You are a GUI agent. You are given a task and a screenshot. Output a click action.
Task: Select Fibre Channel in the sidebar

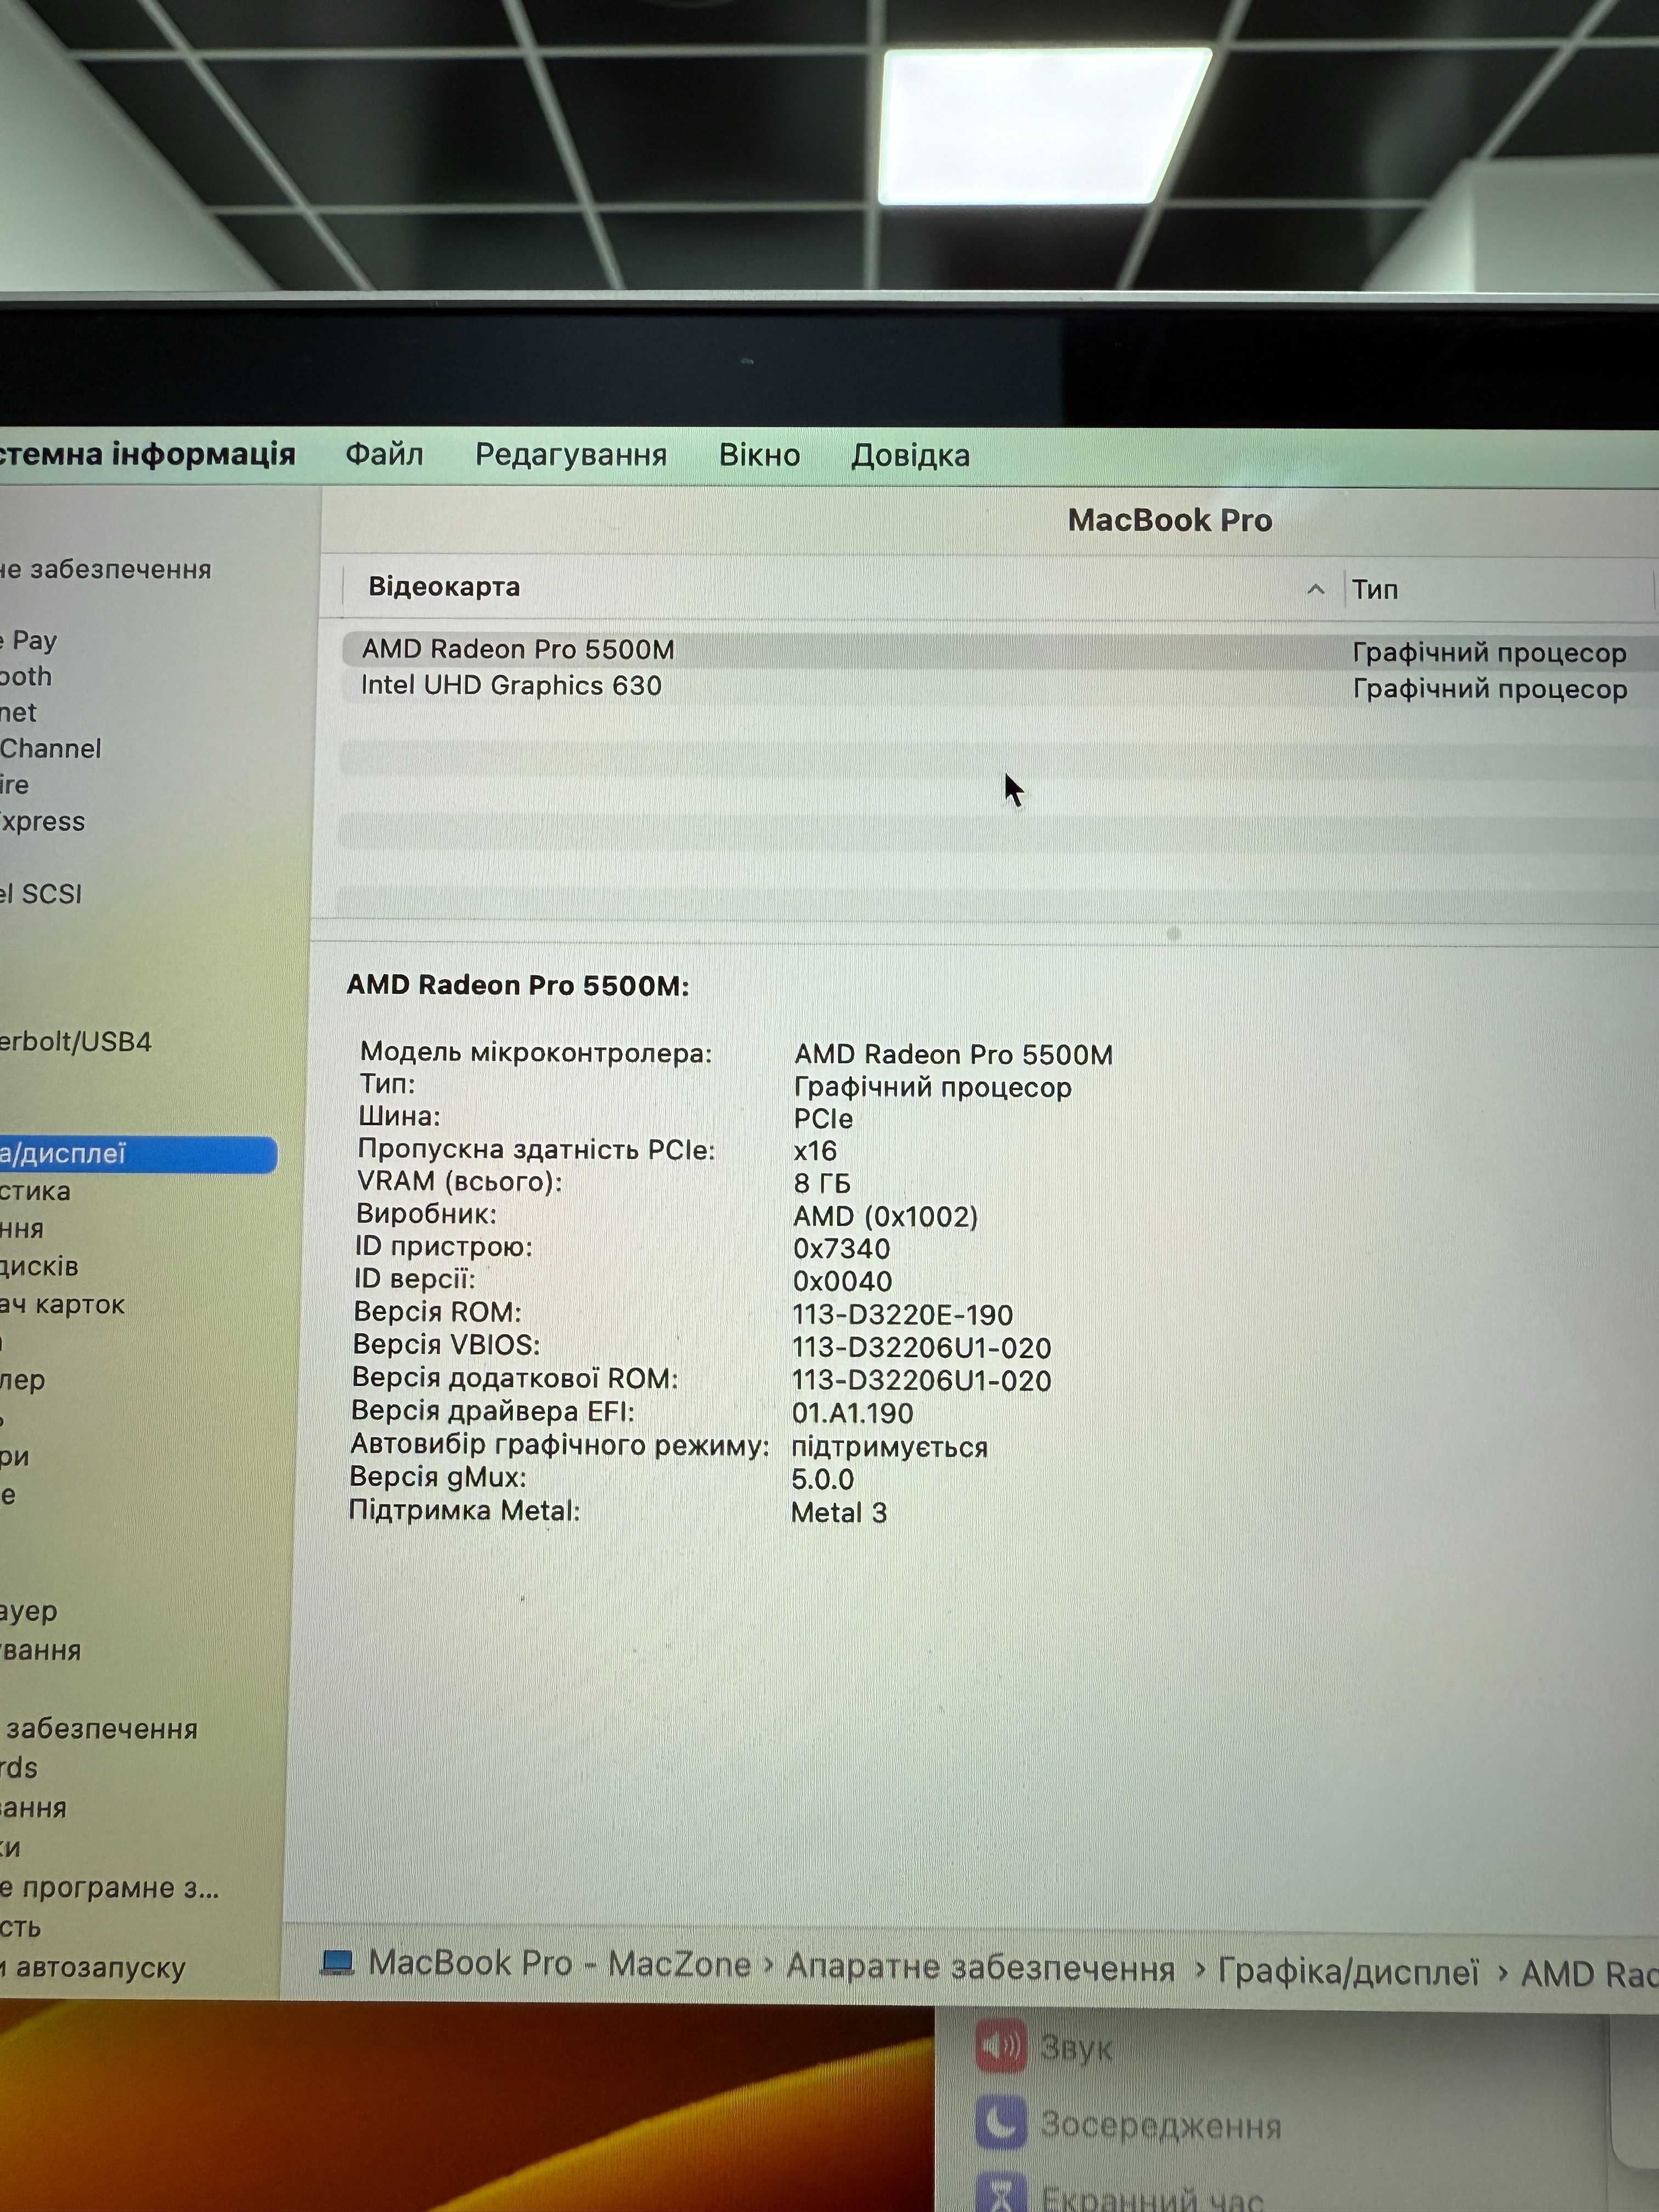51,749
